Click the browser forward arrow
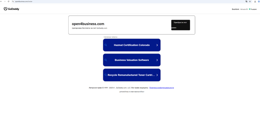Screen dimensions: 260x117 5,1
